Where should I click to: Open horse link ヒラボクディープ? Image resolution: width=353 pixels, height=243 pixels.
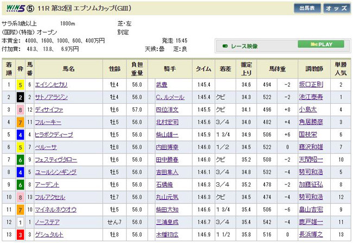[x=53, y=134]
